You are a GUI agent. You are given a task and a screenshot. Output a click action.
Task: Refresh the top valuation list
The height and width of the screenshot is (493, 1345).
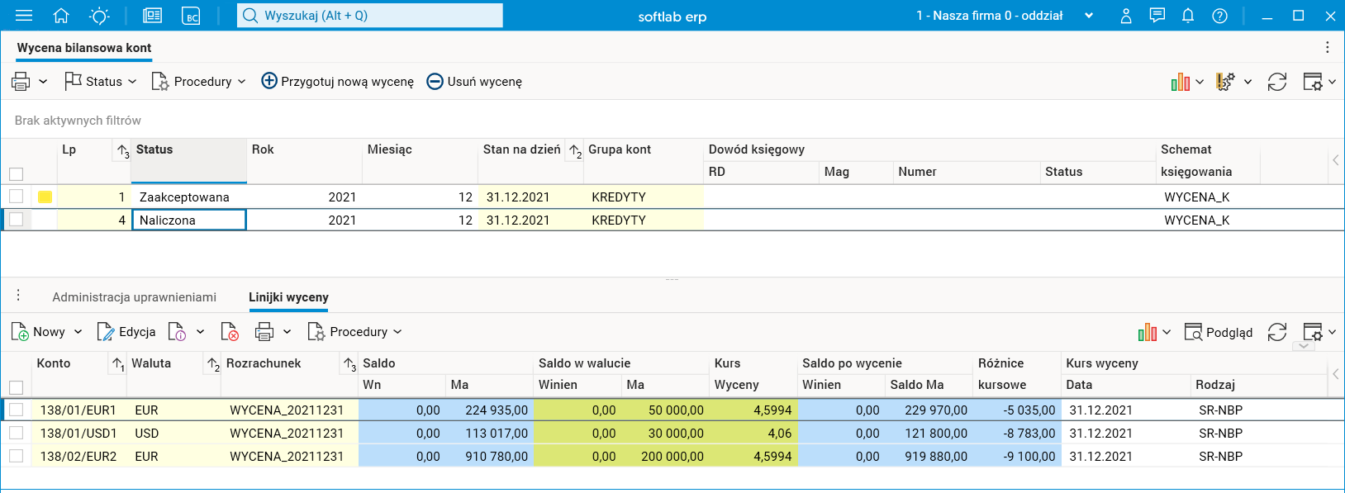tap(1276, 82)
